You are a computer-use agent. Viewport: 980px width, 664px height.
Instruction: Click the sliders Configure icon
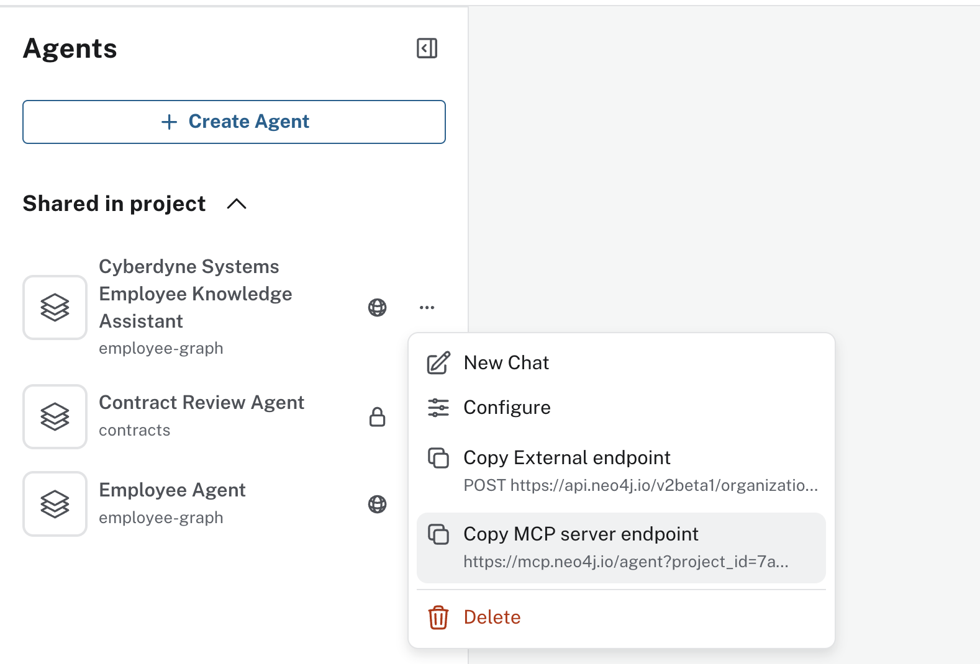pos(438,408)
